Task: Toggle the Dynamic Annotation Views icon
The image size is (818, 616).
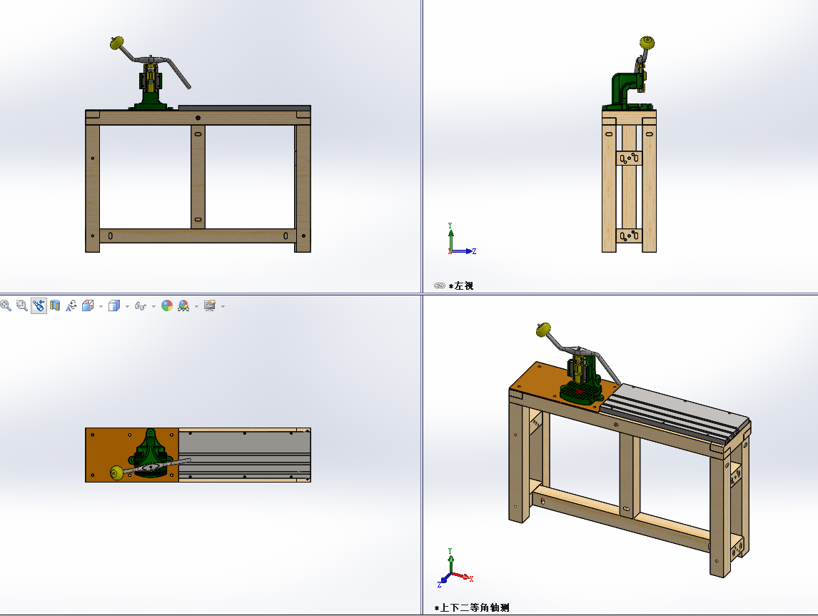Action: point(71,306)
